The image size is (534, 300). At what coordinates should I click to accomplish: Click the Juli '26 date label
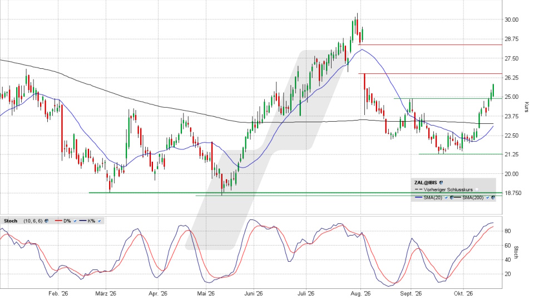click(x=306, y=293)
